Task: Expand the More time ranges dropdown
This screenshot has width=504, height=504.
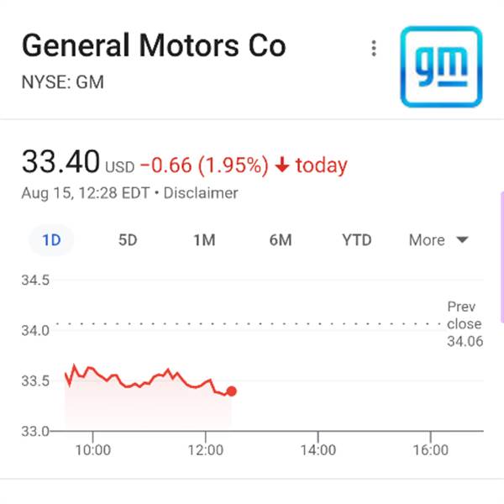Action: (438, 240)
